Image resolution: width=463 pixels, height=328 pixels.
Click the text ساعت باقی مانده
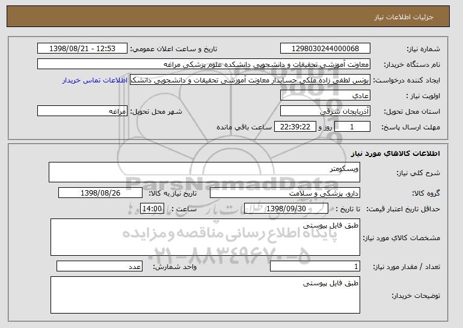[244, 127]
